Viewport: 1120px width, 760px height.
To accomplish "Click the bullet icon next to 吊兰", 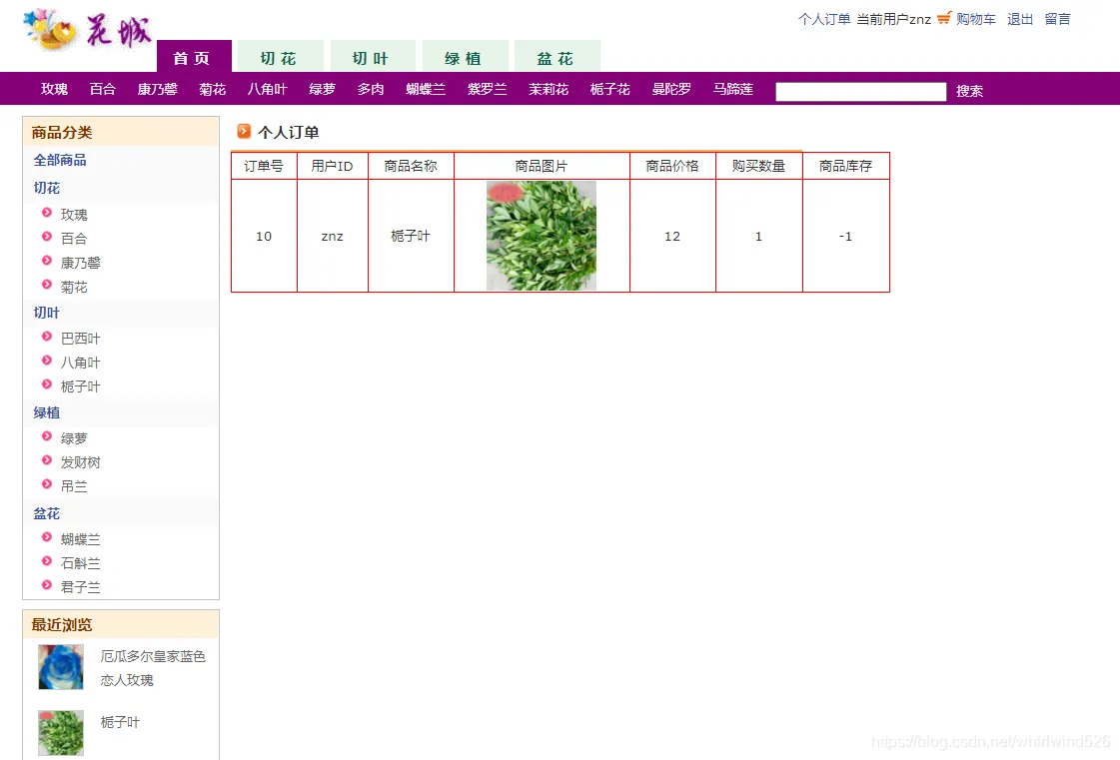I will pyautogui.click(x=47, y=484).
